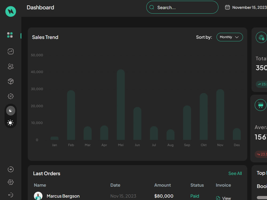Click the Sort by label

(x=204, y=37)
